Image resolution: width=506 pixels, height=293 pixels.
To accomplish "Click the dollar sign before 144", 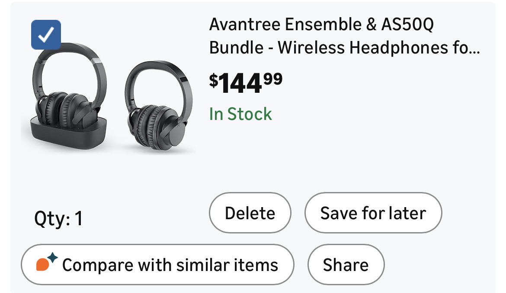I will click(213, 81).
